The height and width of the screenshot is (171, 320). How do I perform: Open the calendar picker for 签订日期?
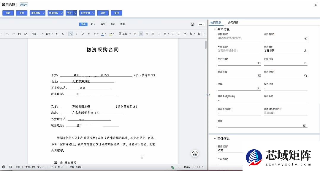coord(259,63)
